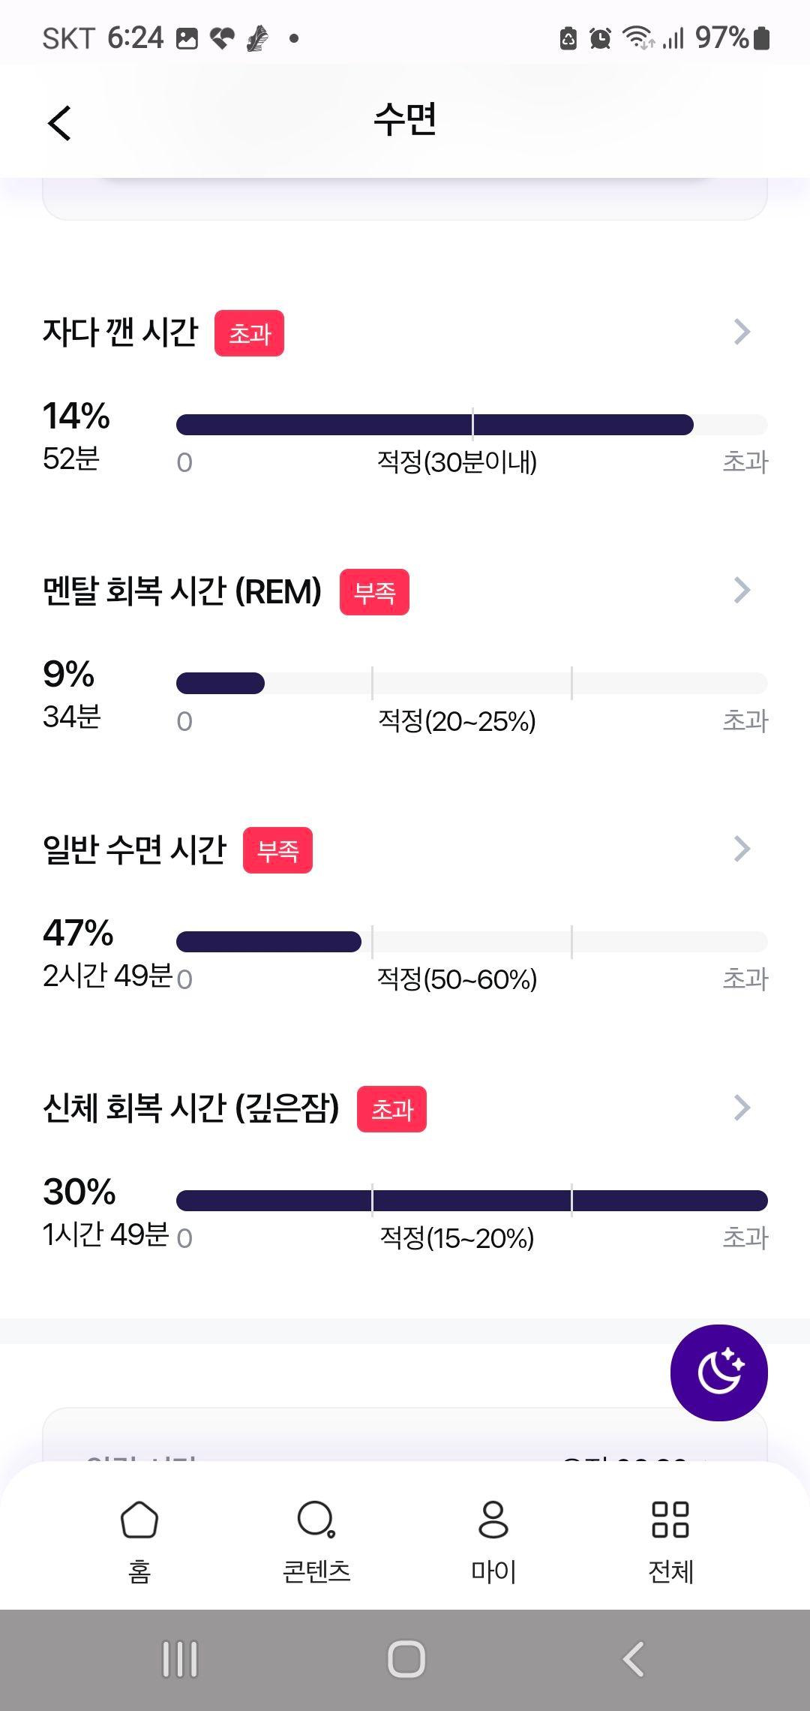Expand 신체 회복 시간 (깊은잠) chevron
810x1711 pixels.
click(742, 1108)
